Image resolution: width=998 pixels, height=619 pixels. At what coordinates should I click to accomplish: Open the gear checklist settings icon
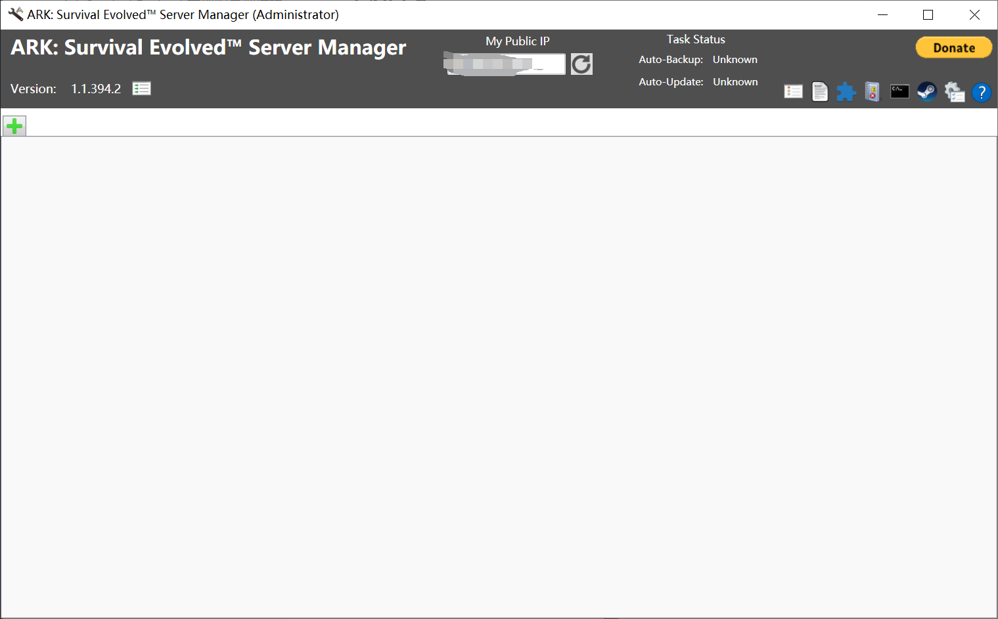pyautogui.click(x=954, y=92)
